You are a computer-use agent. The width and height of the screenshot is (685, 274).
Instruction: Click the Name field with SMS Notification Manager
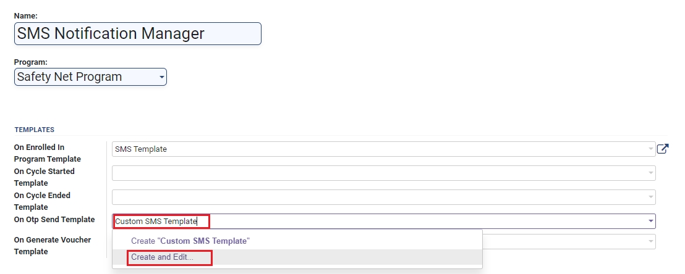tap(137, 34)
